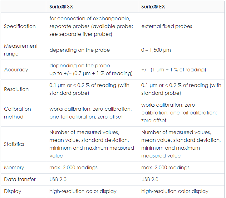Select SX 'max. 2.000 readings' memory cell

(x=73, y=168)
